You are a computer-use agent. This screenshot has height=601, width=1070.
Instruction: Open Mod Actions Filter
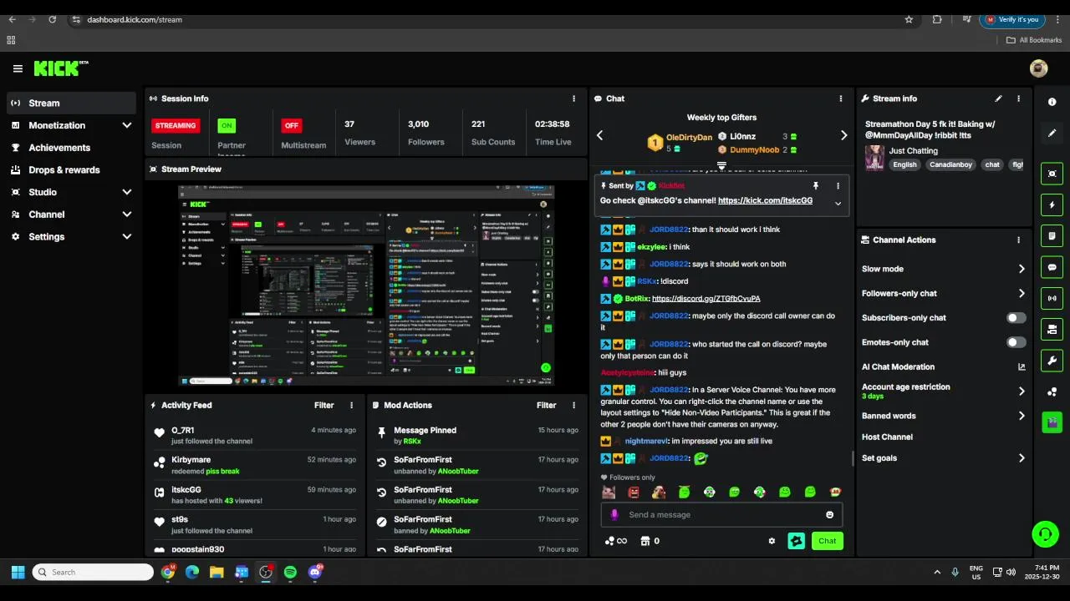pyautogui.click(x=547, y=405)
